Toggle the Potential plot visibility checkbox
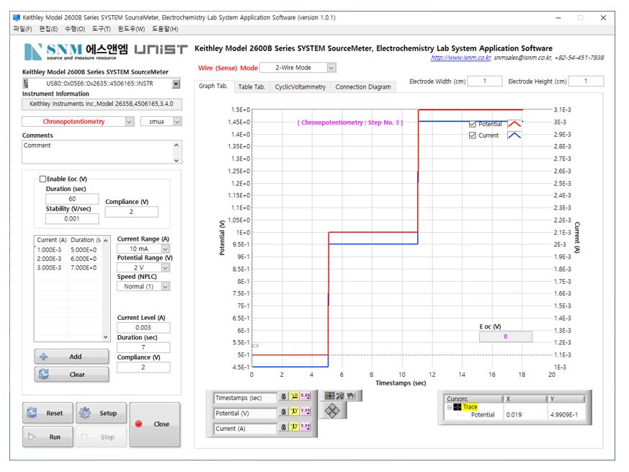Screen dimensions: 629x472 [x=473, y=124]
